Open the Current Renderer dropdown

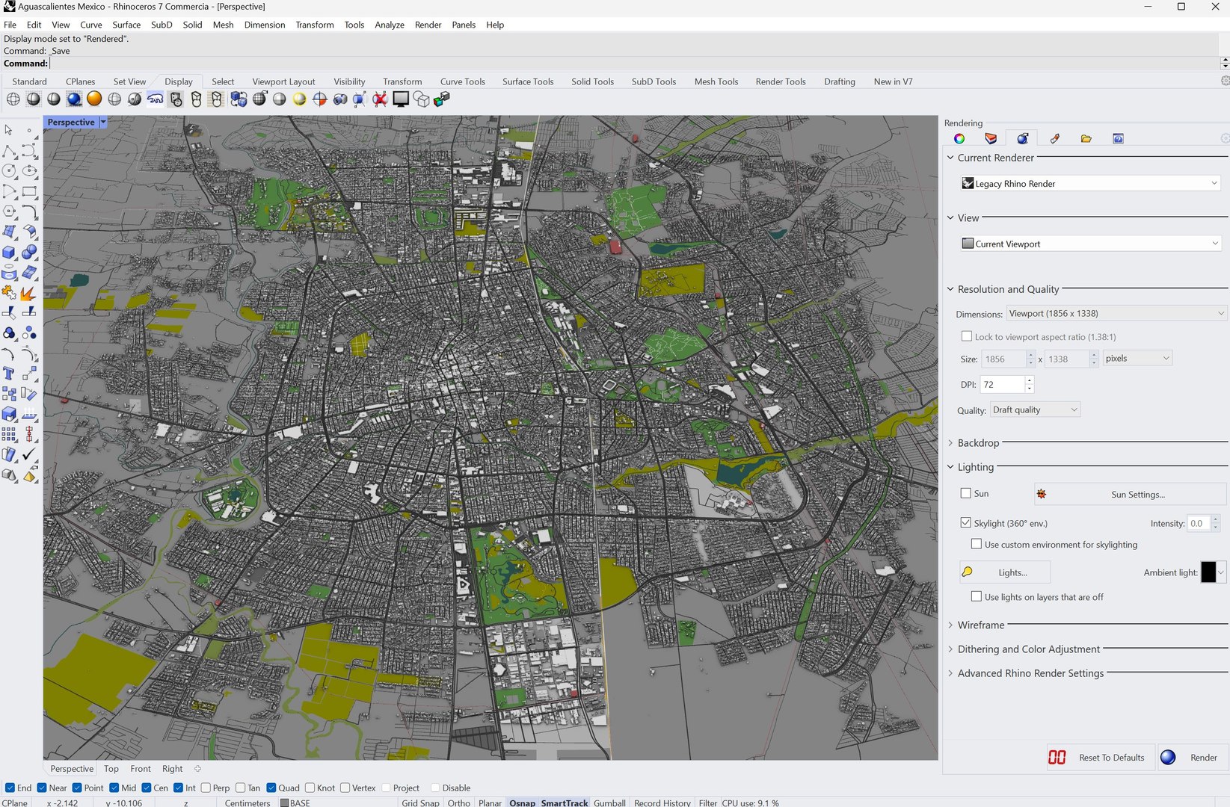click(x=1090, y=184)
